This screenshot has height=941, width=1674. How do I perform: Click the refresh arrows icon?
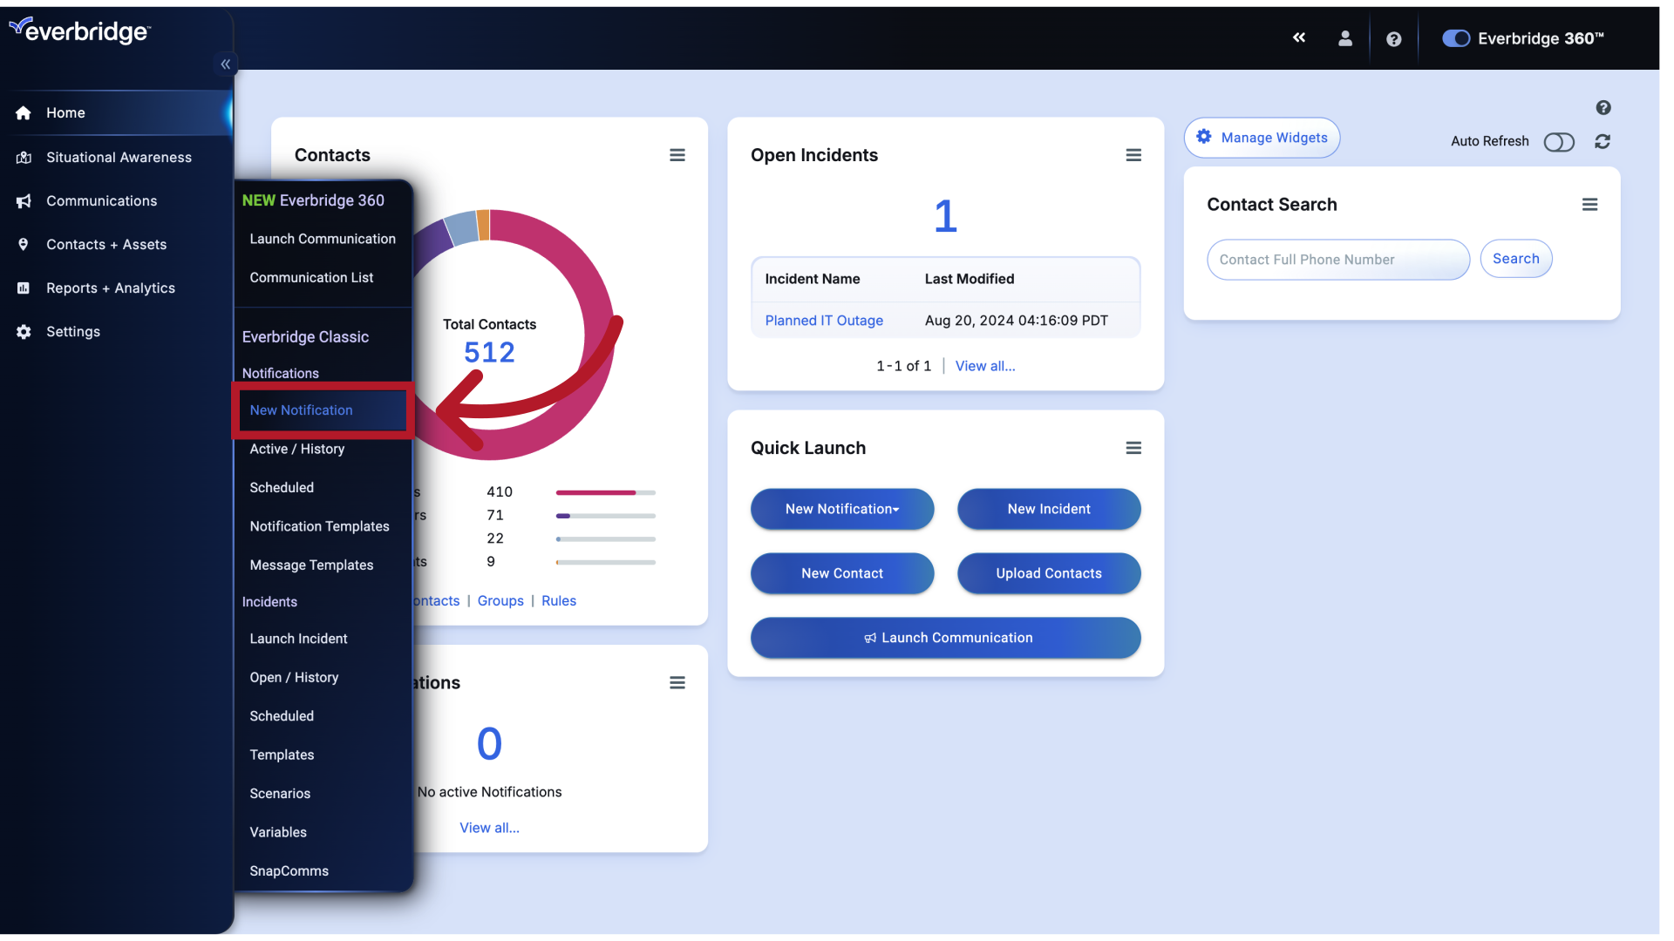[1603, 141]
